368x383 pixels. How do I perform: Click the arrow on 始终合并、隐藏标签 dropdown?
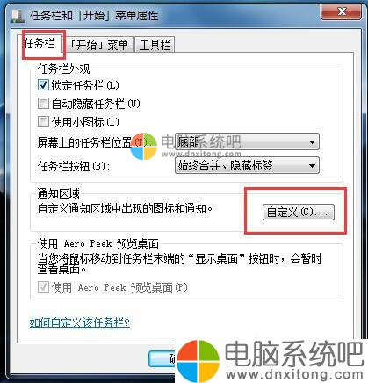tap(312, 166)
